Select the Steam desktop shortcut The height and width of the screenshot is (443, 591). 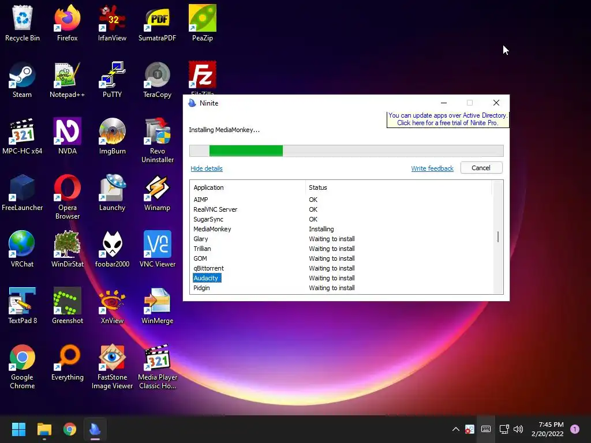coord(23,80)
